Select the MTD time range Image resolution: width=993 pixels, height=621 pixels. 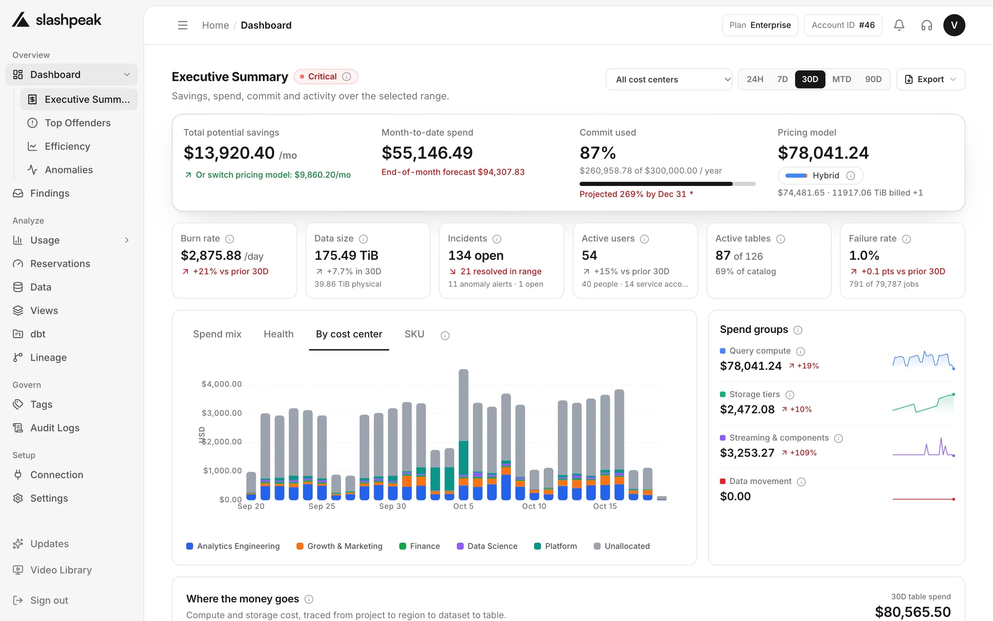[842, 79]
